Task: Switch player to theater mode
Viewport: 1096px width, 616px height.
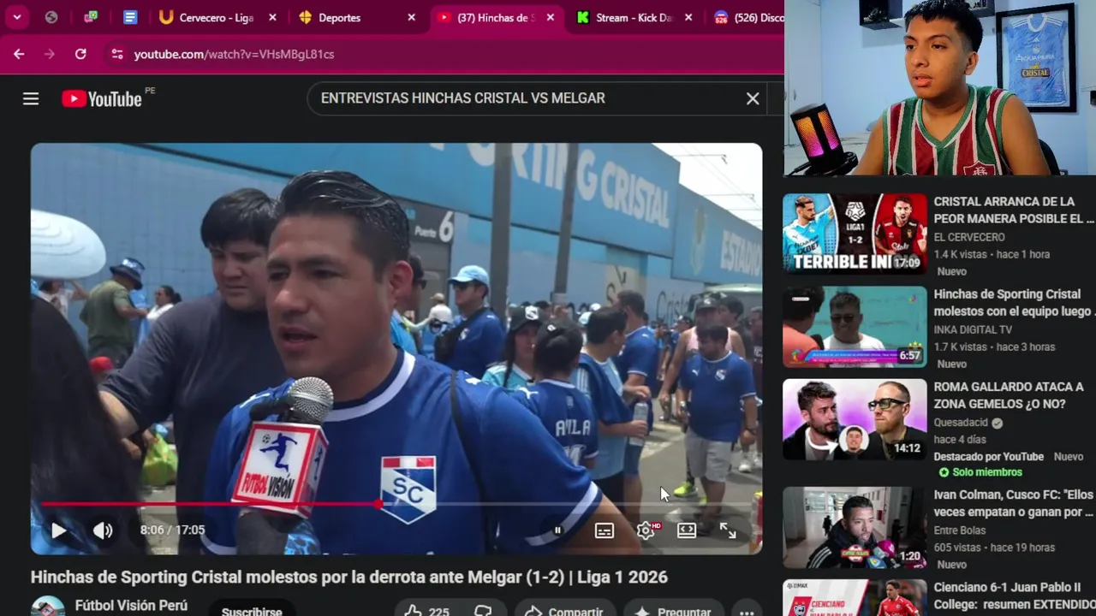Action: pyautogui.click(x=687, y=530)
